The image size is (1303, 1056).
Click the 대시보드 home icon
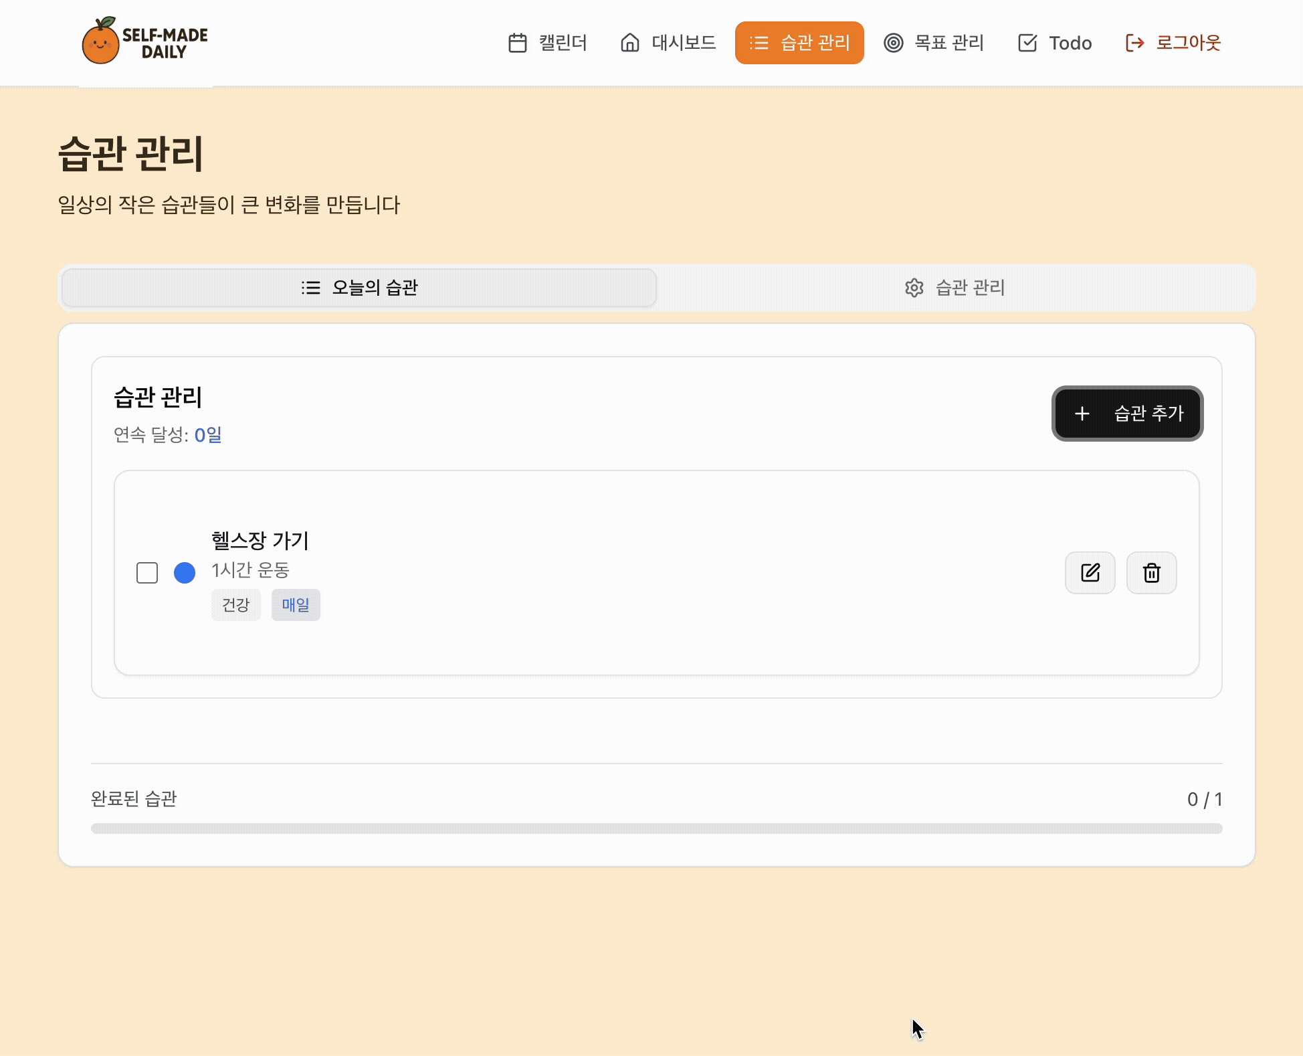point(628,42)
